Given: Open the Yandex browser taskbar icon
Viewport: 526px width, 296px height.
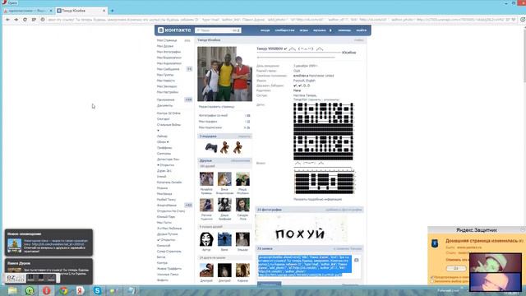Looking at the screenshot, I should click(81, 290).
